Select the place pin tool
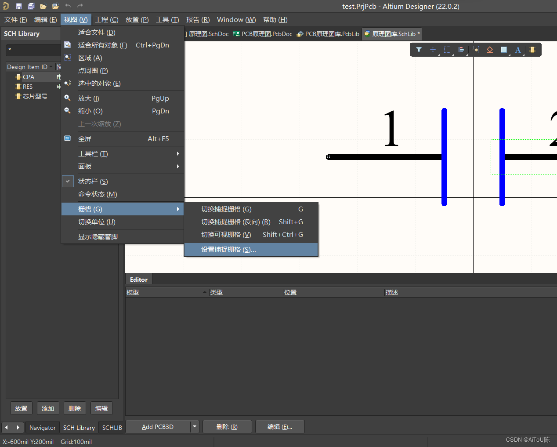Viewport: 557px width, 447px height. 476,50
